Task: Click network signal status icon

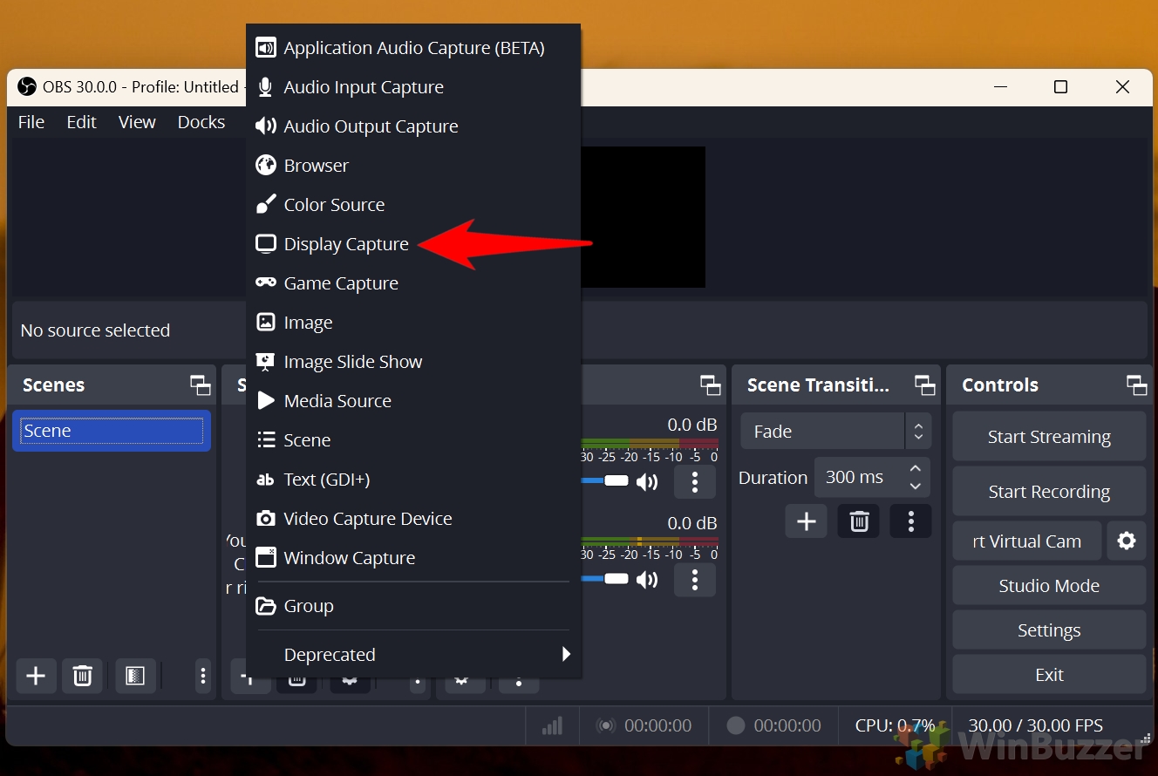Action: tap(552, 725)
